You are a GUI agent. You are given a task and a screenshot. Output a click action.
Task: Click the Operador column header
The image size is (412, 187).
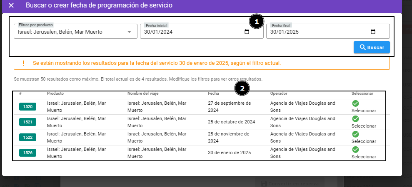coord(279,93)
